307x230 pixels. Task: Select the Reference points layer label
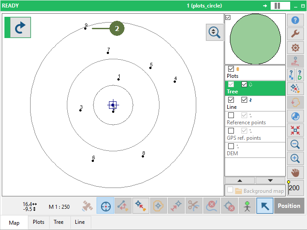tap(246, 123)
